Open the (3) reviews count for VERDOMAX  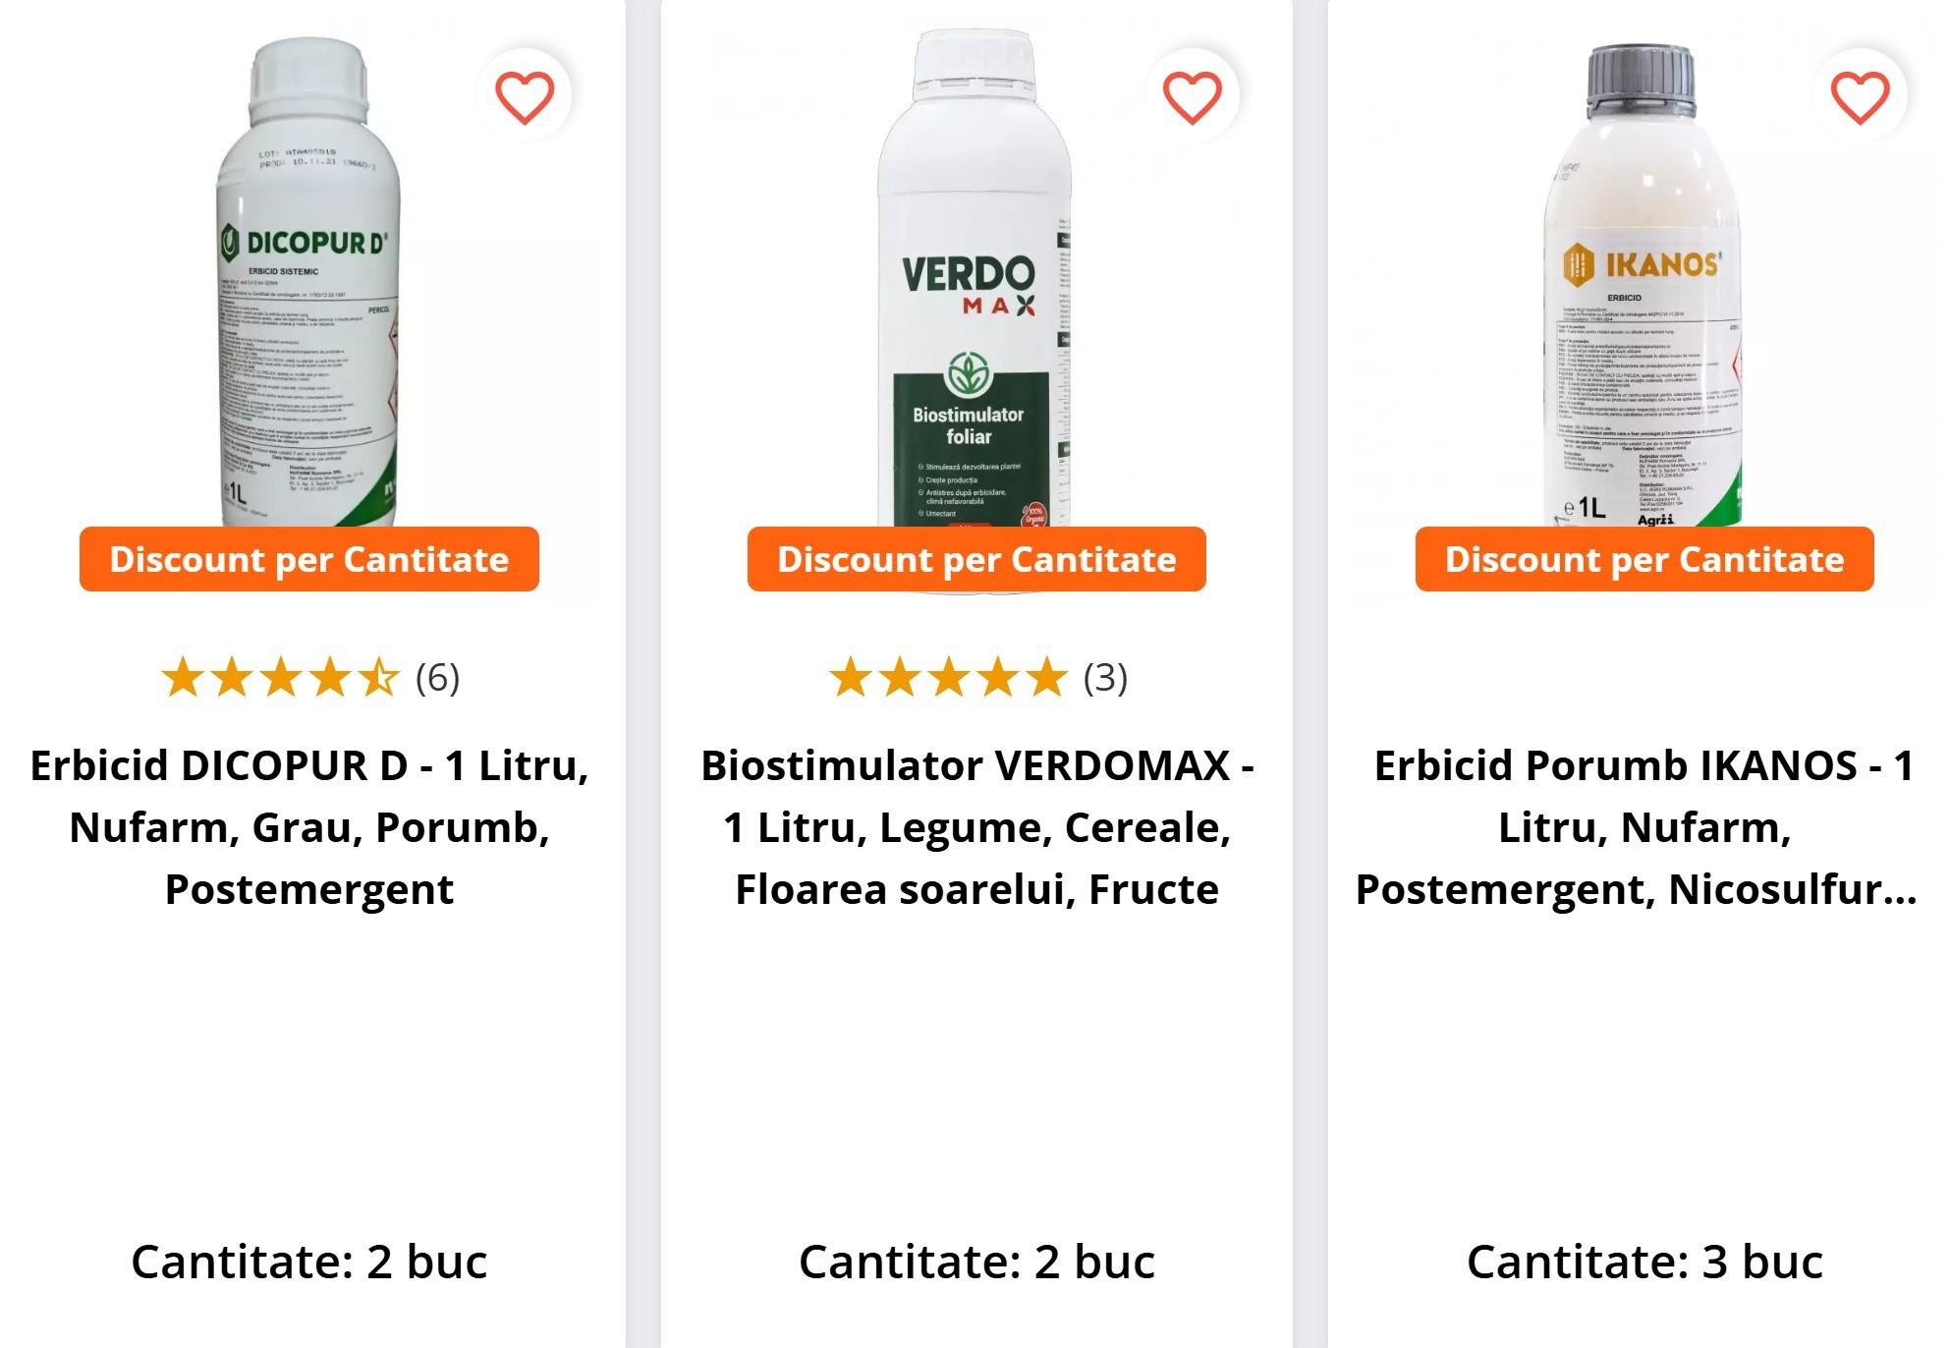pos(1105,678)
